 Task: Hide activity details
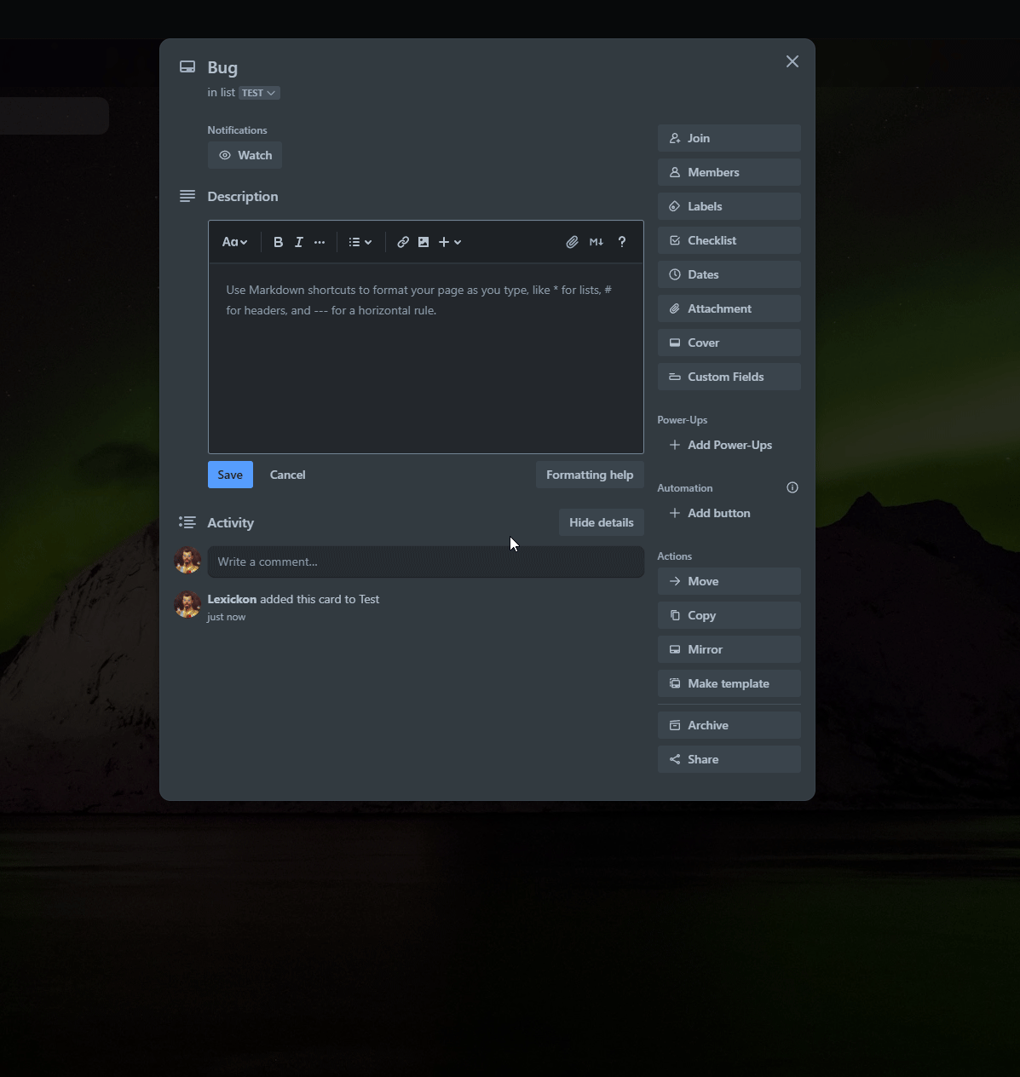pyautogui.click(x=602, y=522)
